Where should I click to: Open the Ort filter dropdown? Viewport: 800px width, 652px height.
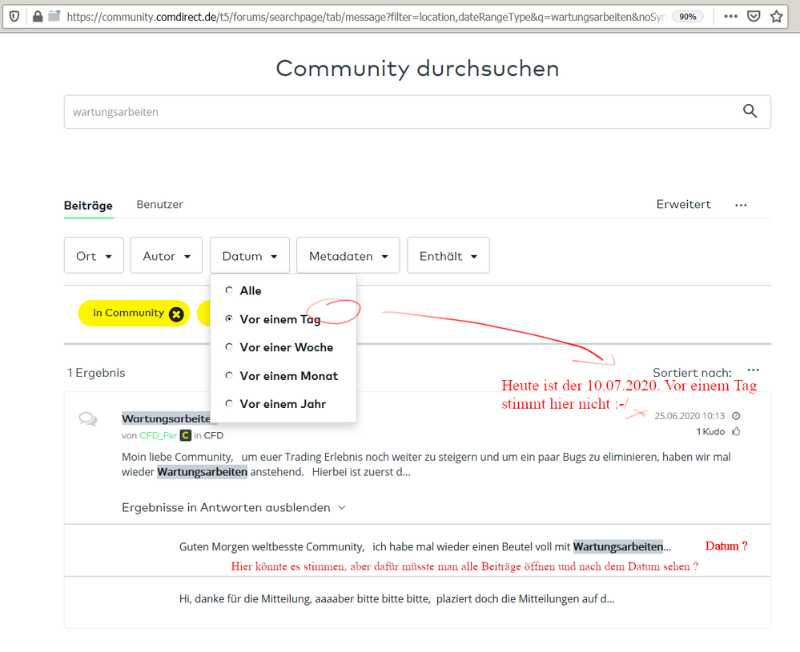94,256
